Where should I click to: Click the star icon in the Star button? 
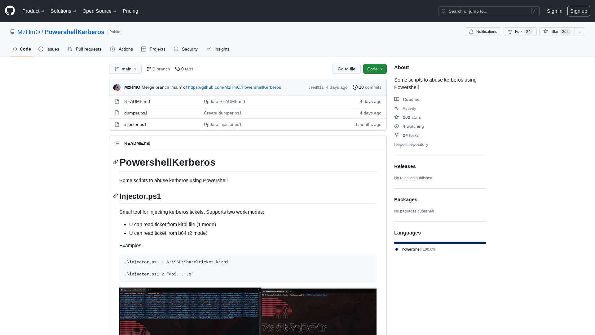546,31
